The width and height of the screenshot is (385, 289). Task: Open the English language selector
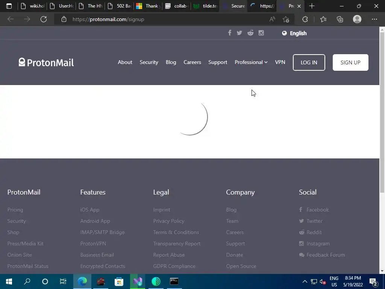294,33
